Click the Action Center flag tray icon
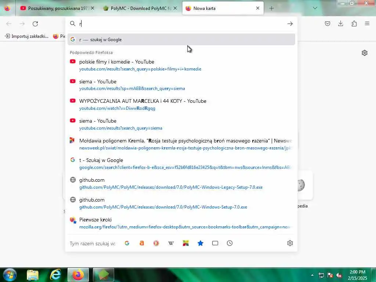376x282 pixels. pyautogui.click(x=330, y=275)
